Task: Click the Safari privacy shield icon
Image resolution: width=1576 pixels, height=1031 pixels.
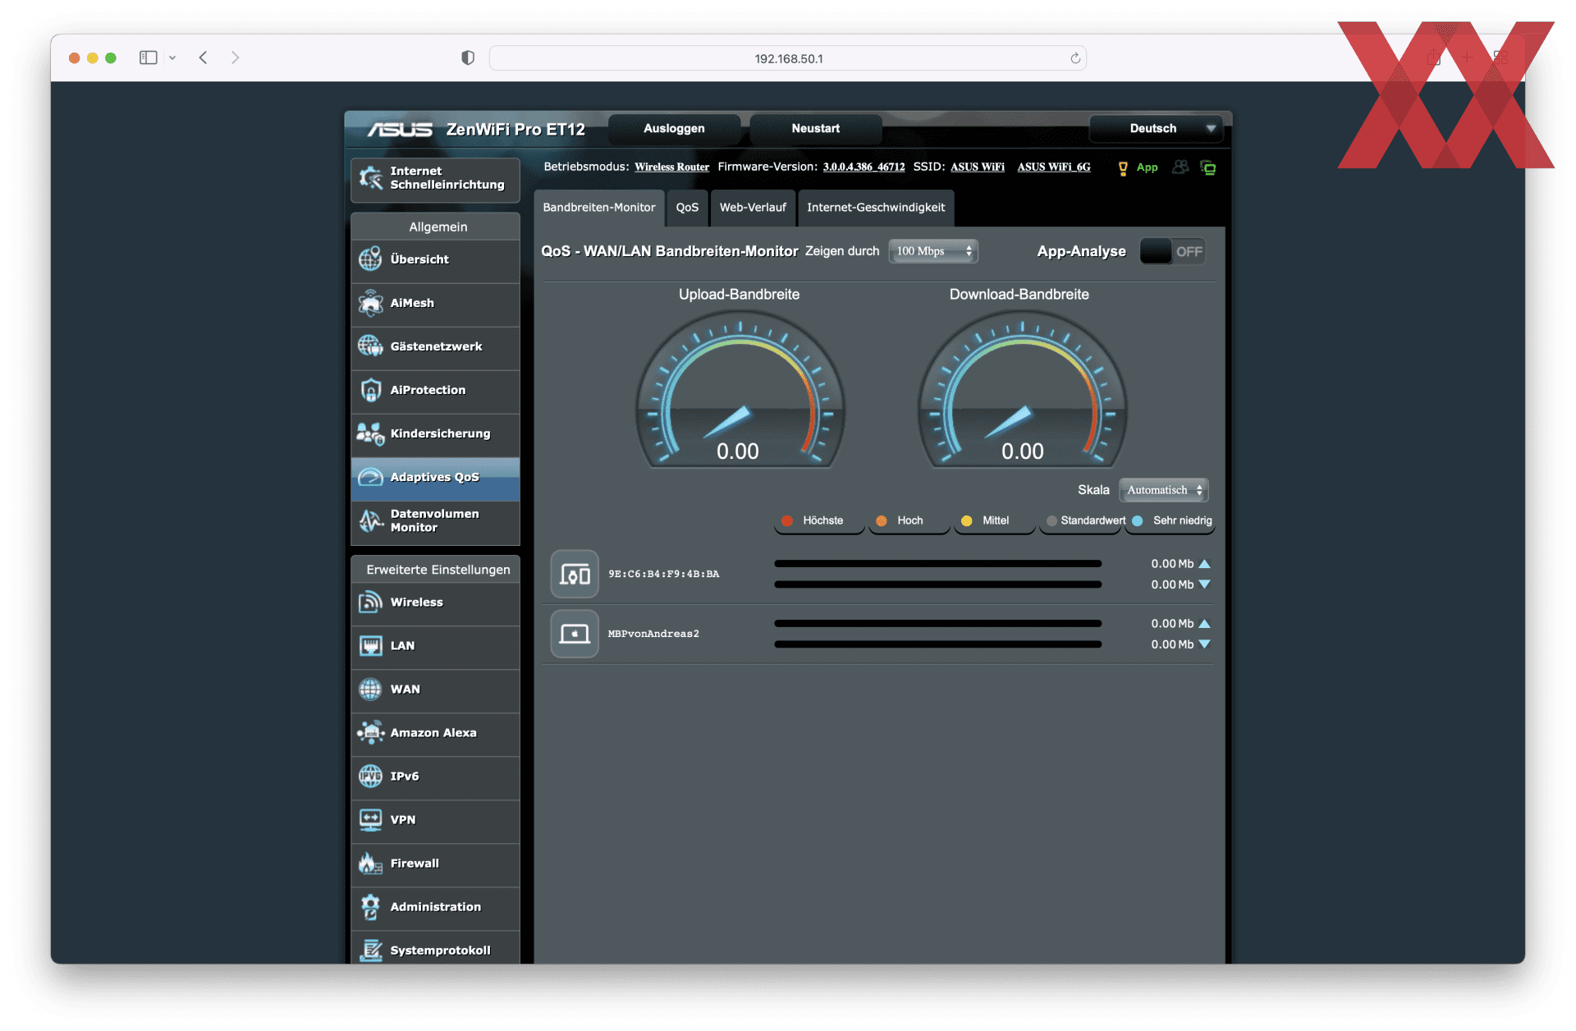Action: pyautogui.click(x=468, y=57)
